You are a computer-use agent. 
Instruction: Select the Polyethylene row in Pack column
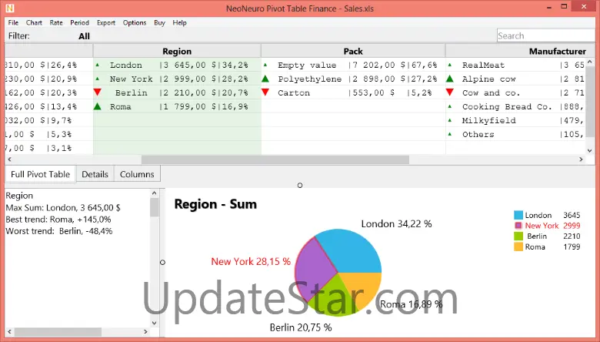point(354,79)
